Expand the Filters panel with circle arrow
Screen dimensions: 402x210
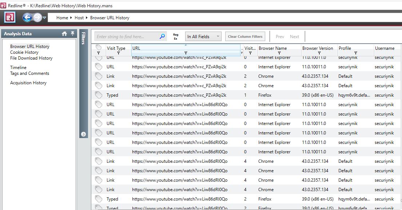point(83,134)
